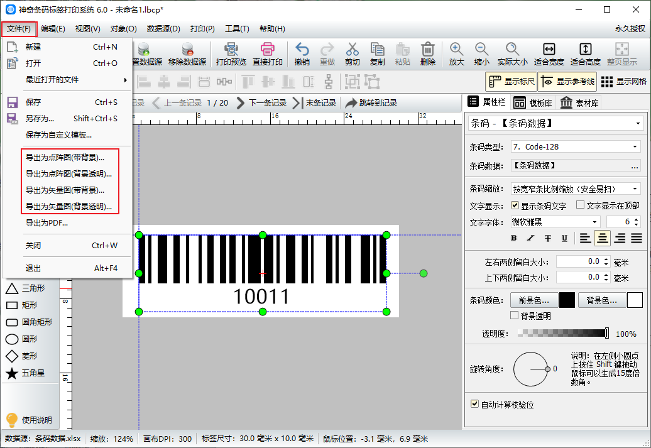Screen dimensions: 651x448
Task: Click the 前景色... button
Action: (533, 300)
